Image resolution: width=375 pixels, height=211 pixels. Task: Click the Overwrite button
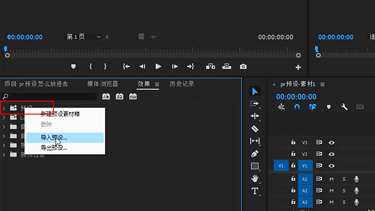point(227,67)
